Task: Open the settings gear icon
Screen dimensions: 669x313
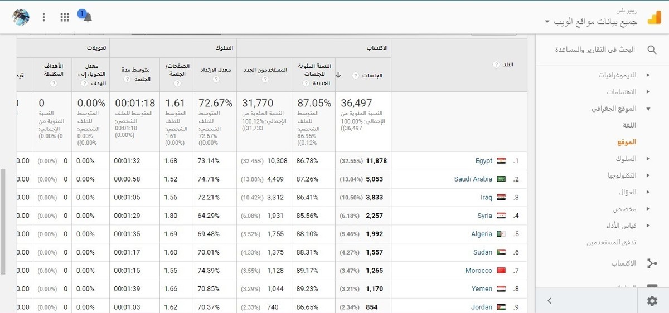Action: 652,301
